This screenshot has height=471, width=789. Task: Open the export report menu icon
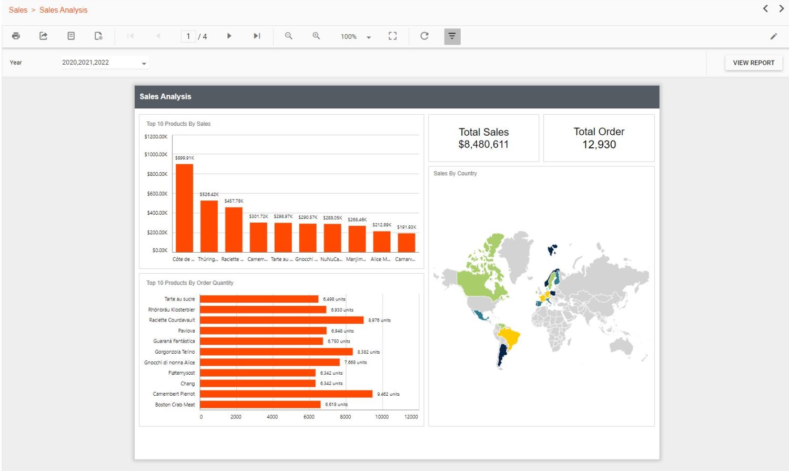tap(44, 36)
